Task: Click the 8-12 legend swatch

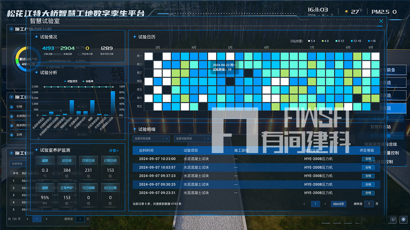Action: point(337,41)
